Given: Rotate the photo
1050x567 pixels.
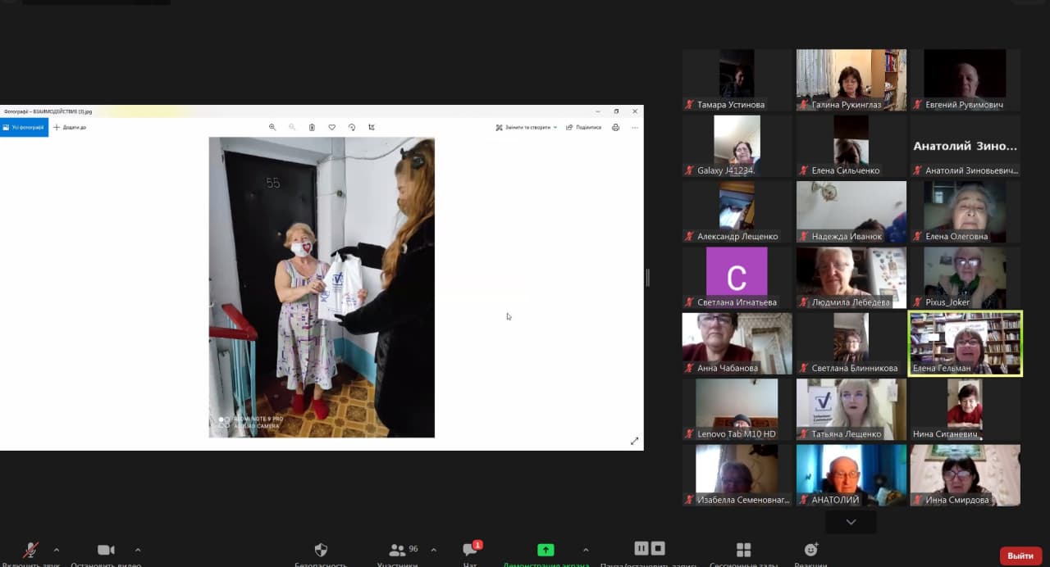Looking at the screenshot, I should (352, 127).
